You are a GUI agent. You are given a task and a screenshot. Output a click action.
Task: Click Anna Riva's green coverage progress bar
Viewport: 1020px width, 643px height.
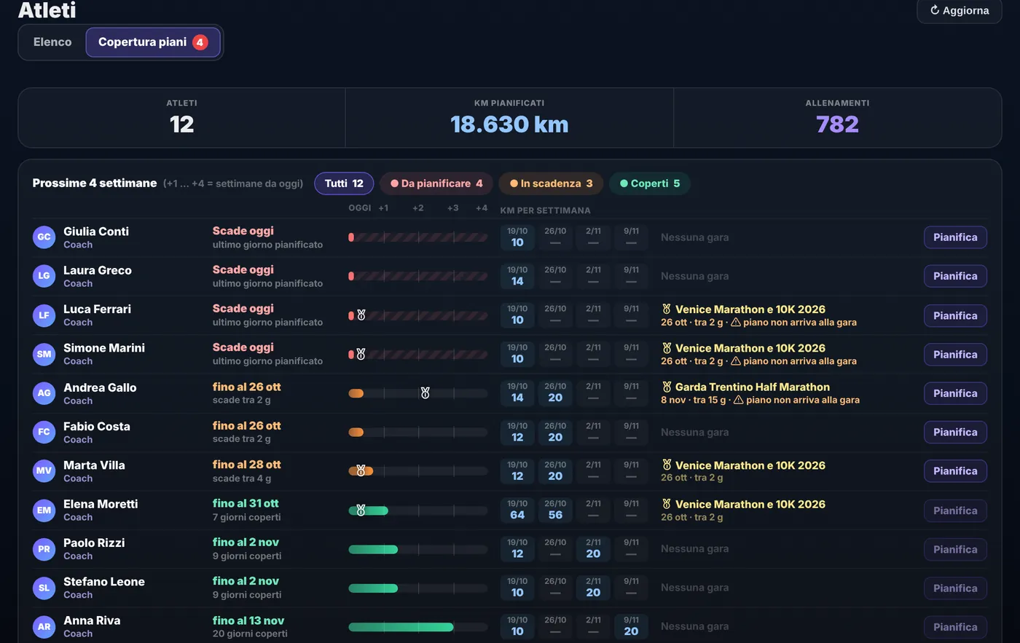401,627
